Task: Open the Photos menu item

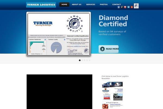Action: (104, 4)
